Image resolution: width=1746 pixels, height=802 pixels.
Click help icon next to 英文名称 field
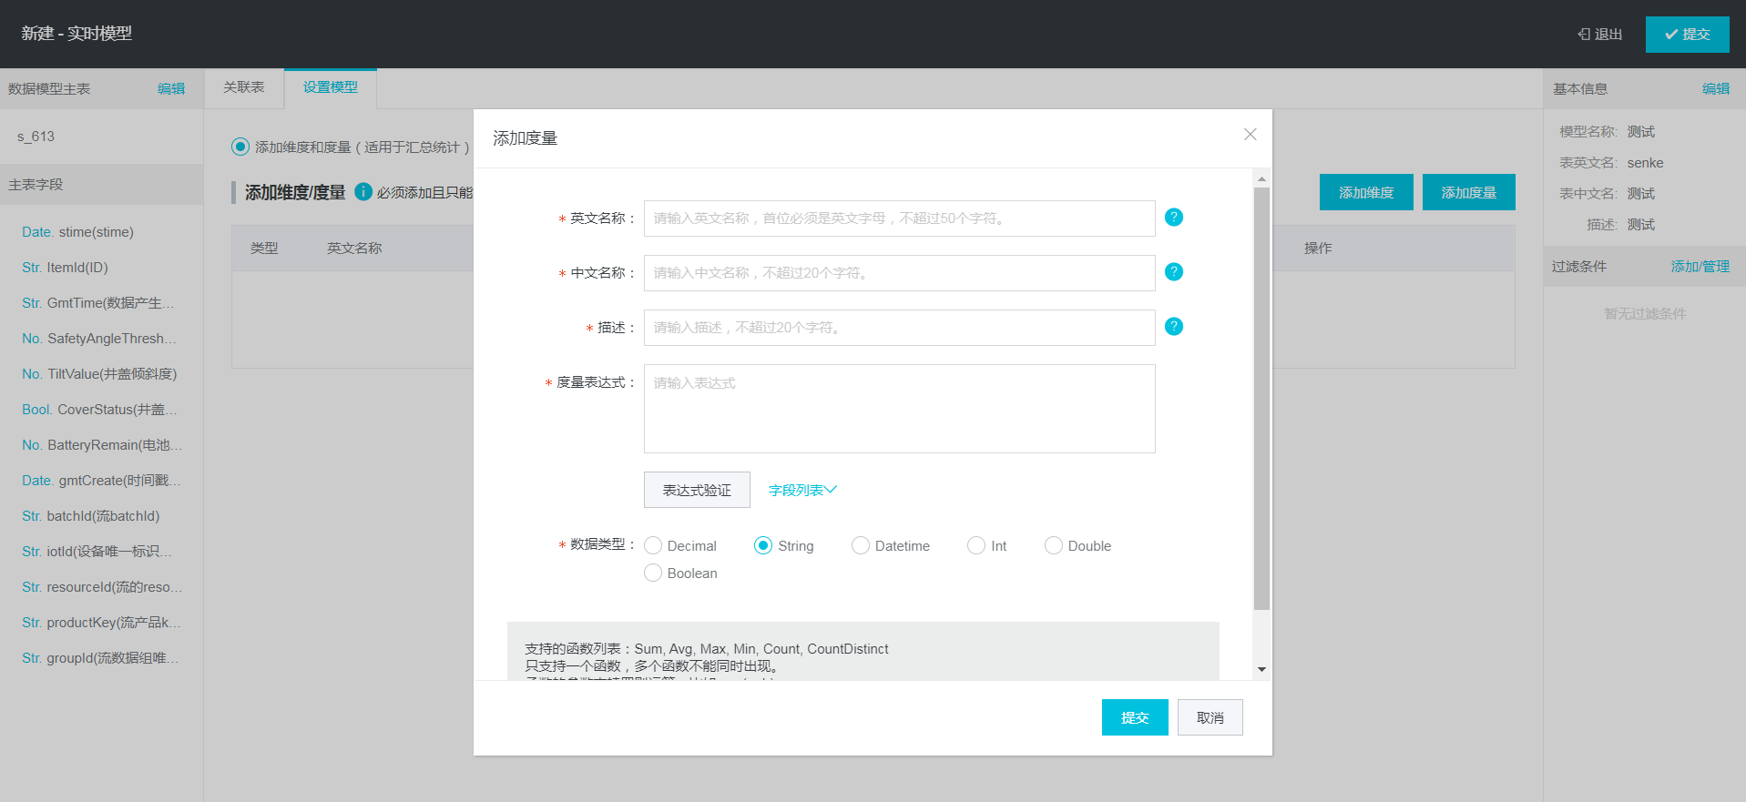[1174, 218]
